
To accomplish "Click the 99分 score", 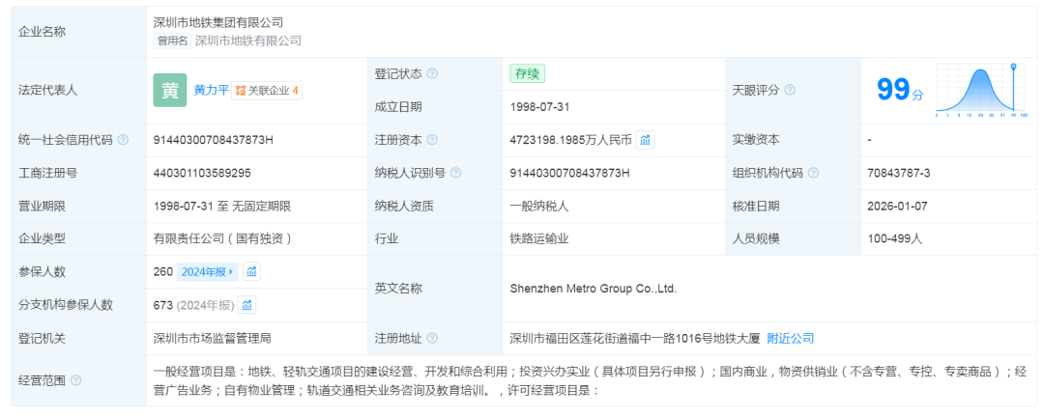I will 900,91.
